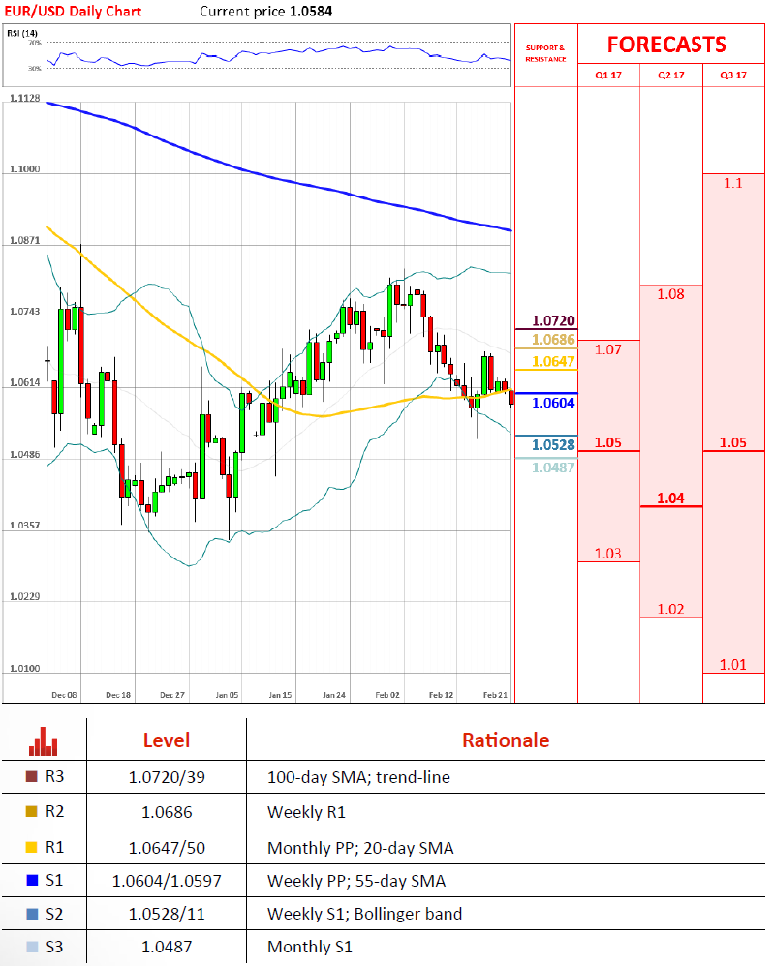This screenshot has width=772, height=966.
Task: Select the 'Weekly S1; Bollinger band' rationale cell
Action: pyautogui.click(x=364, y=913)
